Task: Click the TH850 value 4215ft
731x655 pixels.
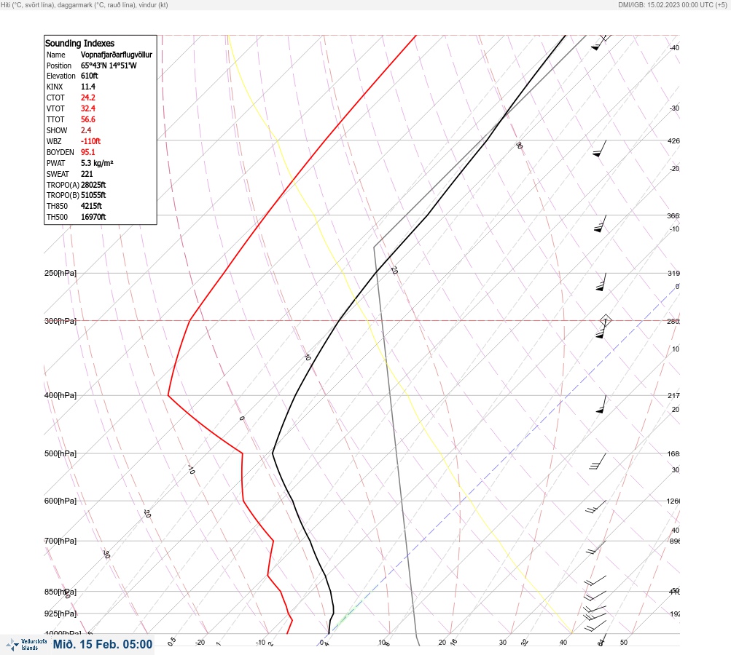Action: click(91, 206)
